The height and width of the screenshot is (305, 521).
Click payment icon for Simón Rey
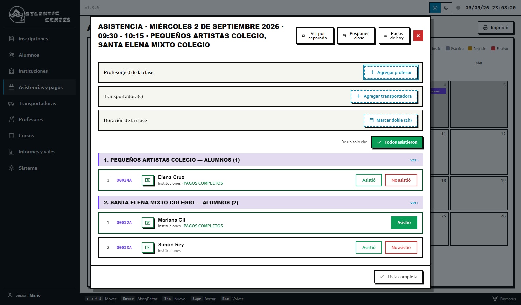point(148,247)
